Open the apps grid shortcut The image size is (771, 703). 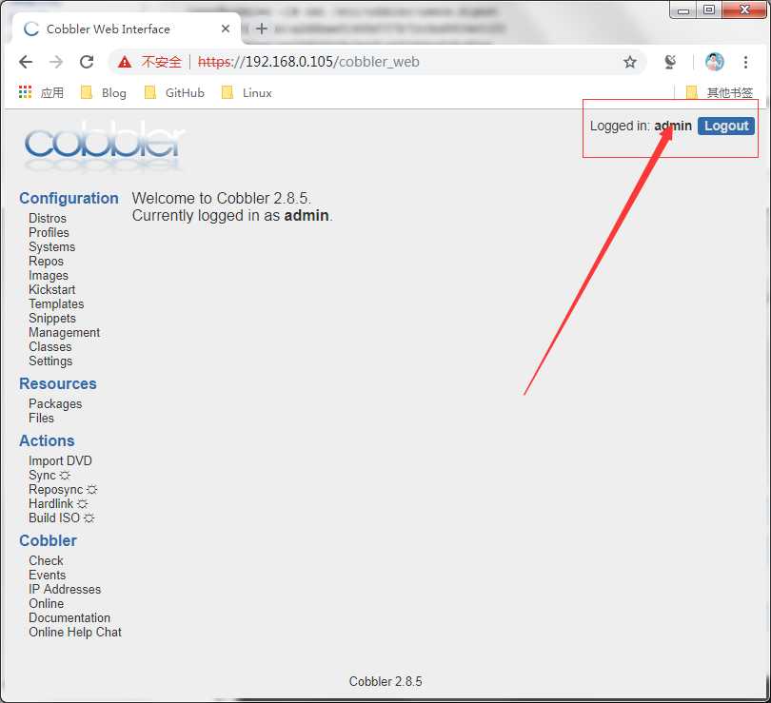point(41,92)
